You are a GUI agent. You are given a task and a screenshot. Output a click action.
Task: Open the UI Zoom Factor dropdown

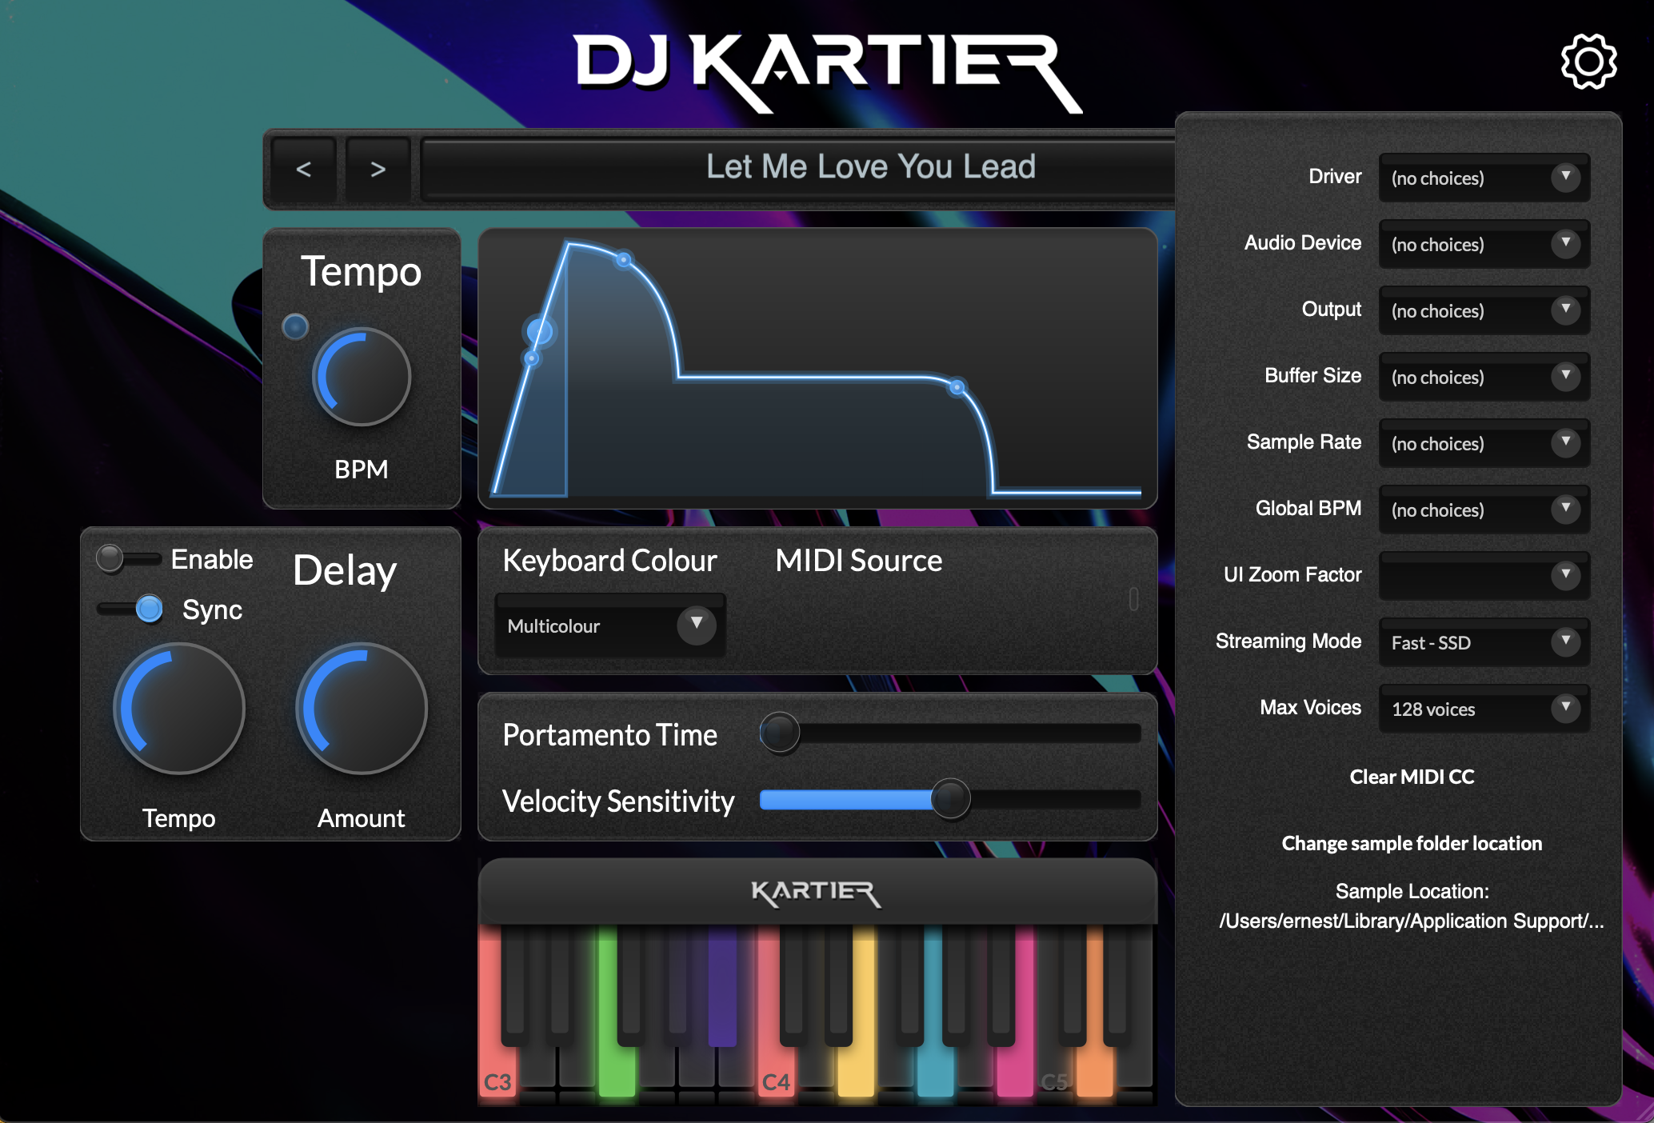[1484, 575]
